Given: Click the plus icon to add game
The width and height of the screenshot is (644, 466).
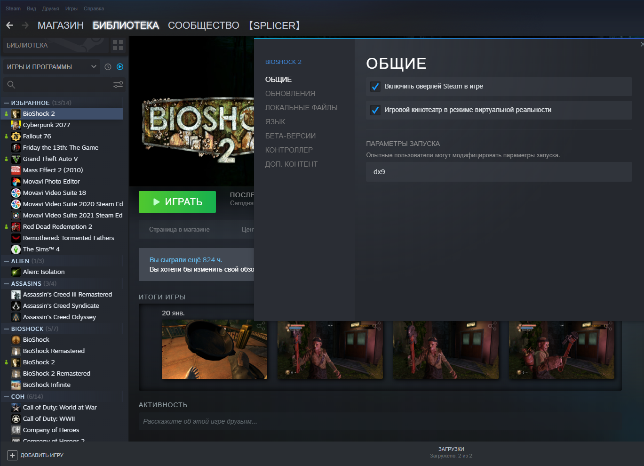Looking at the screenshot, I should pos(13,455).
